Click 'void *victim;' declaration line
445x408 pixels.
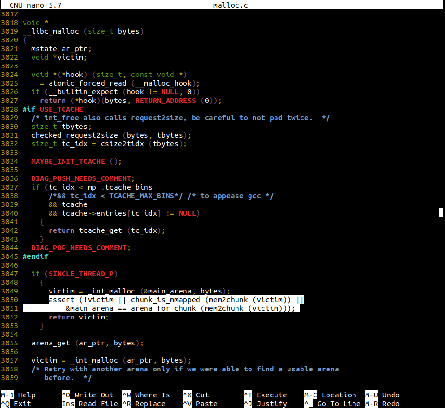(59, 57)
